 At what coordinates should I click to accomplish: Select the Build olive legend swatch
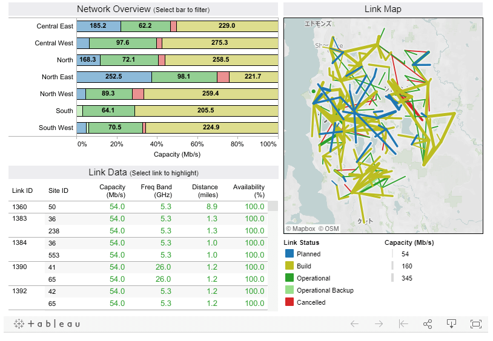tap(290, 266)
